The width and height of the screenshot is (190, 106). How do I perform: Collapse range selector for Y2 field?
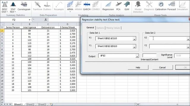coord(188,47)
